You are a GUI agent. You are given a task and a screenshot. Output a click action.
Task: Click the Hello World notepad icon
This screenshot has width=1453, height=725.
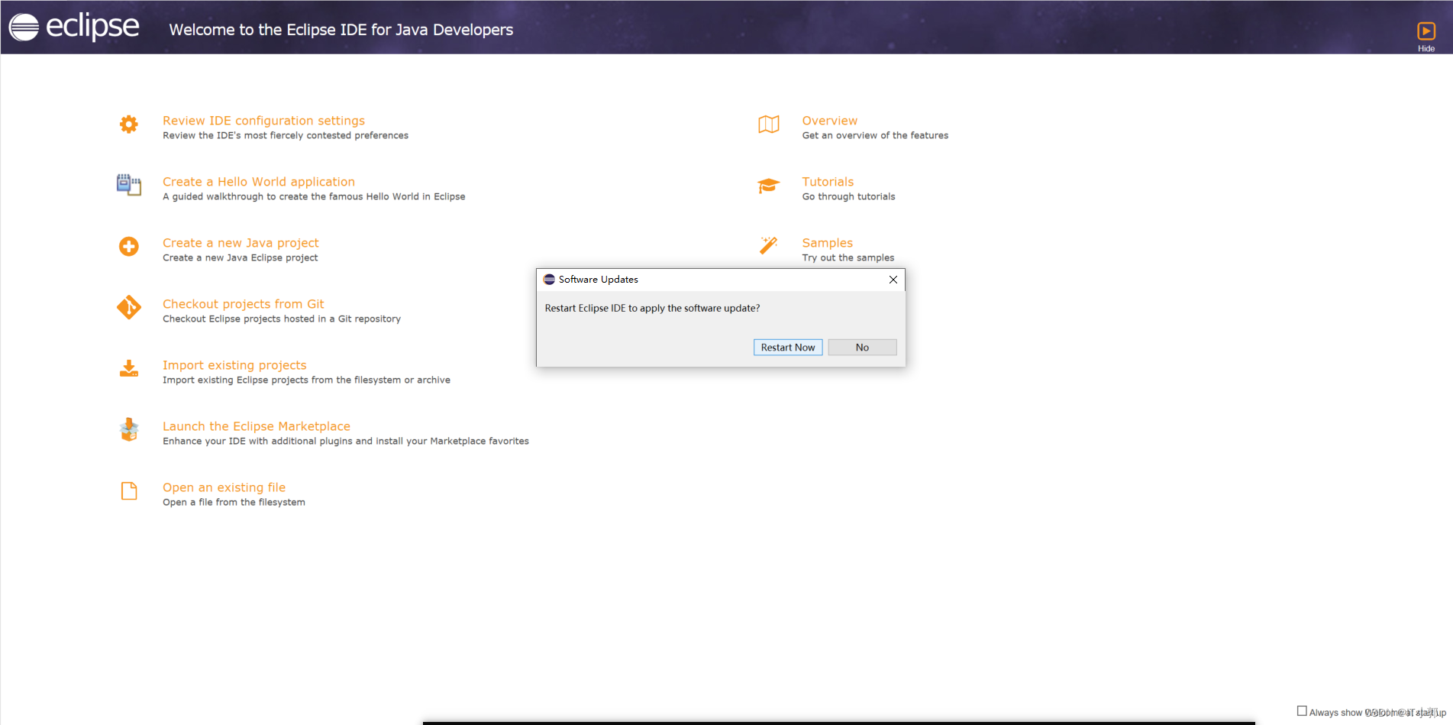[129, 185]
